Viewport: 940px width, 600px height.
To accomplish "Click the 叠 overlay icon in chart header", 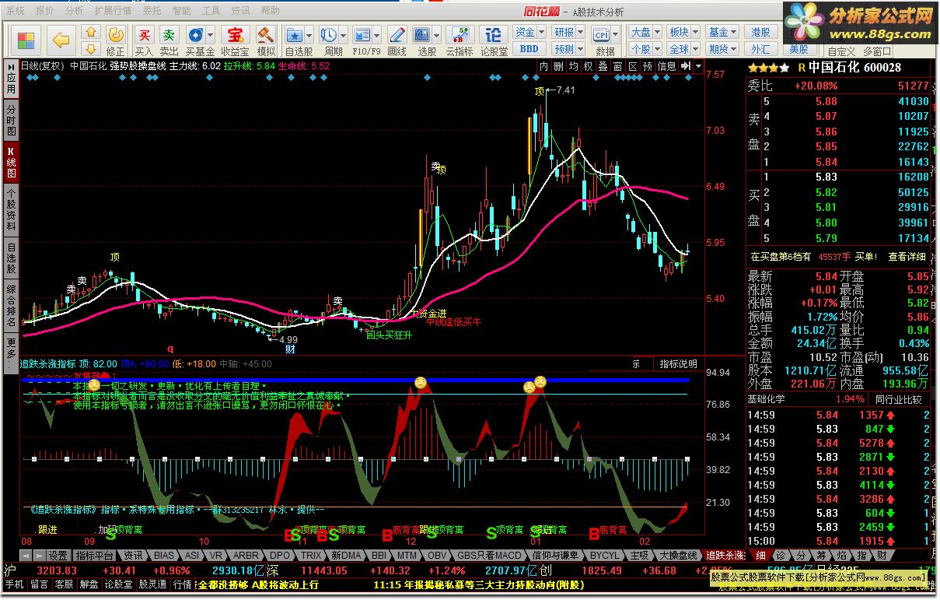I will click(603, 67).
